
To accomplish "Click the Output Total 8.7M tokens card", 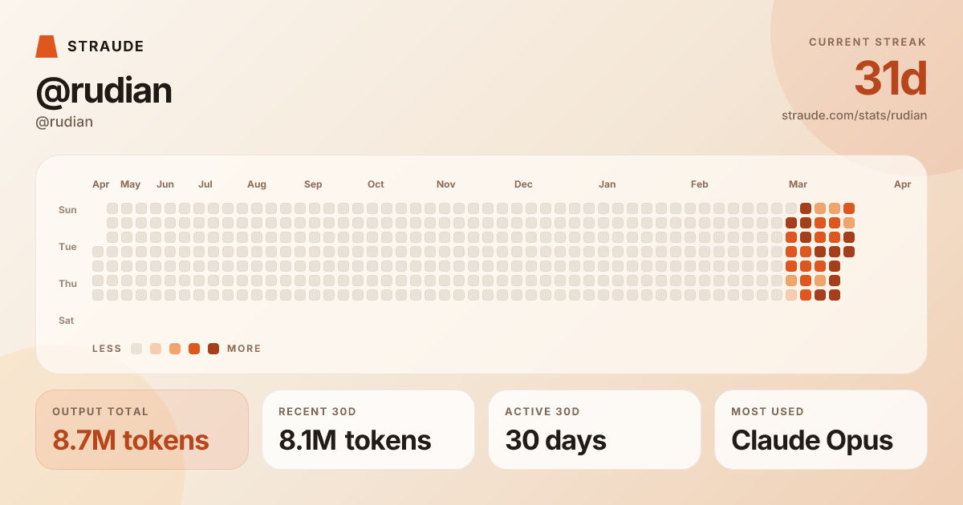I will click(x=142, y=430).
